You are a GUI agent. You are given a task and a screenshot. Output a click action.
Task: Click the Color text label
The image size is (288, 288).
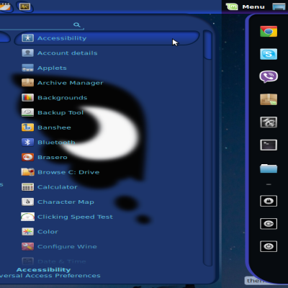point(48,232)
